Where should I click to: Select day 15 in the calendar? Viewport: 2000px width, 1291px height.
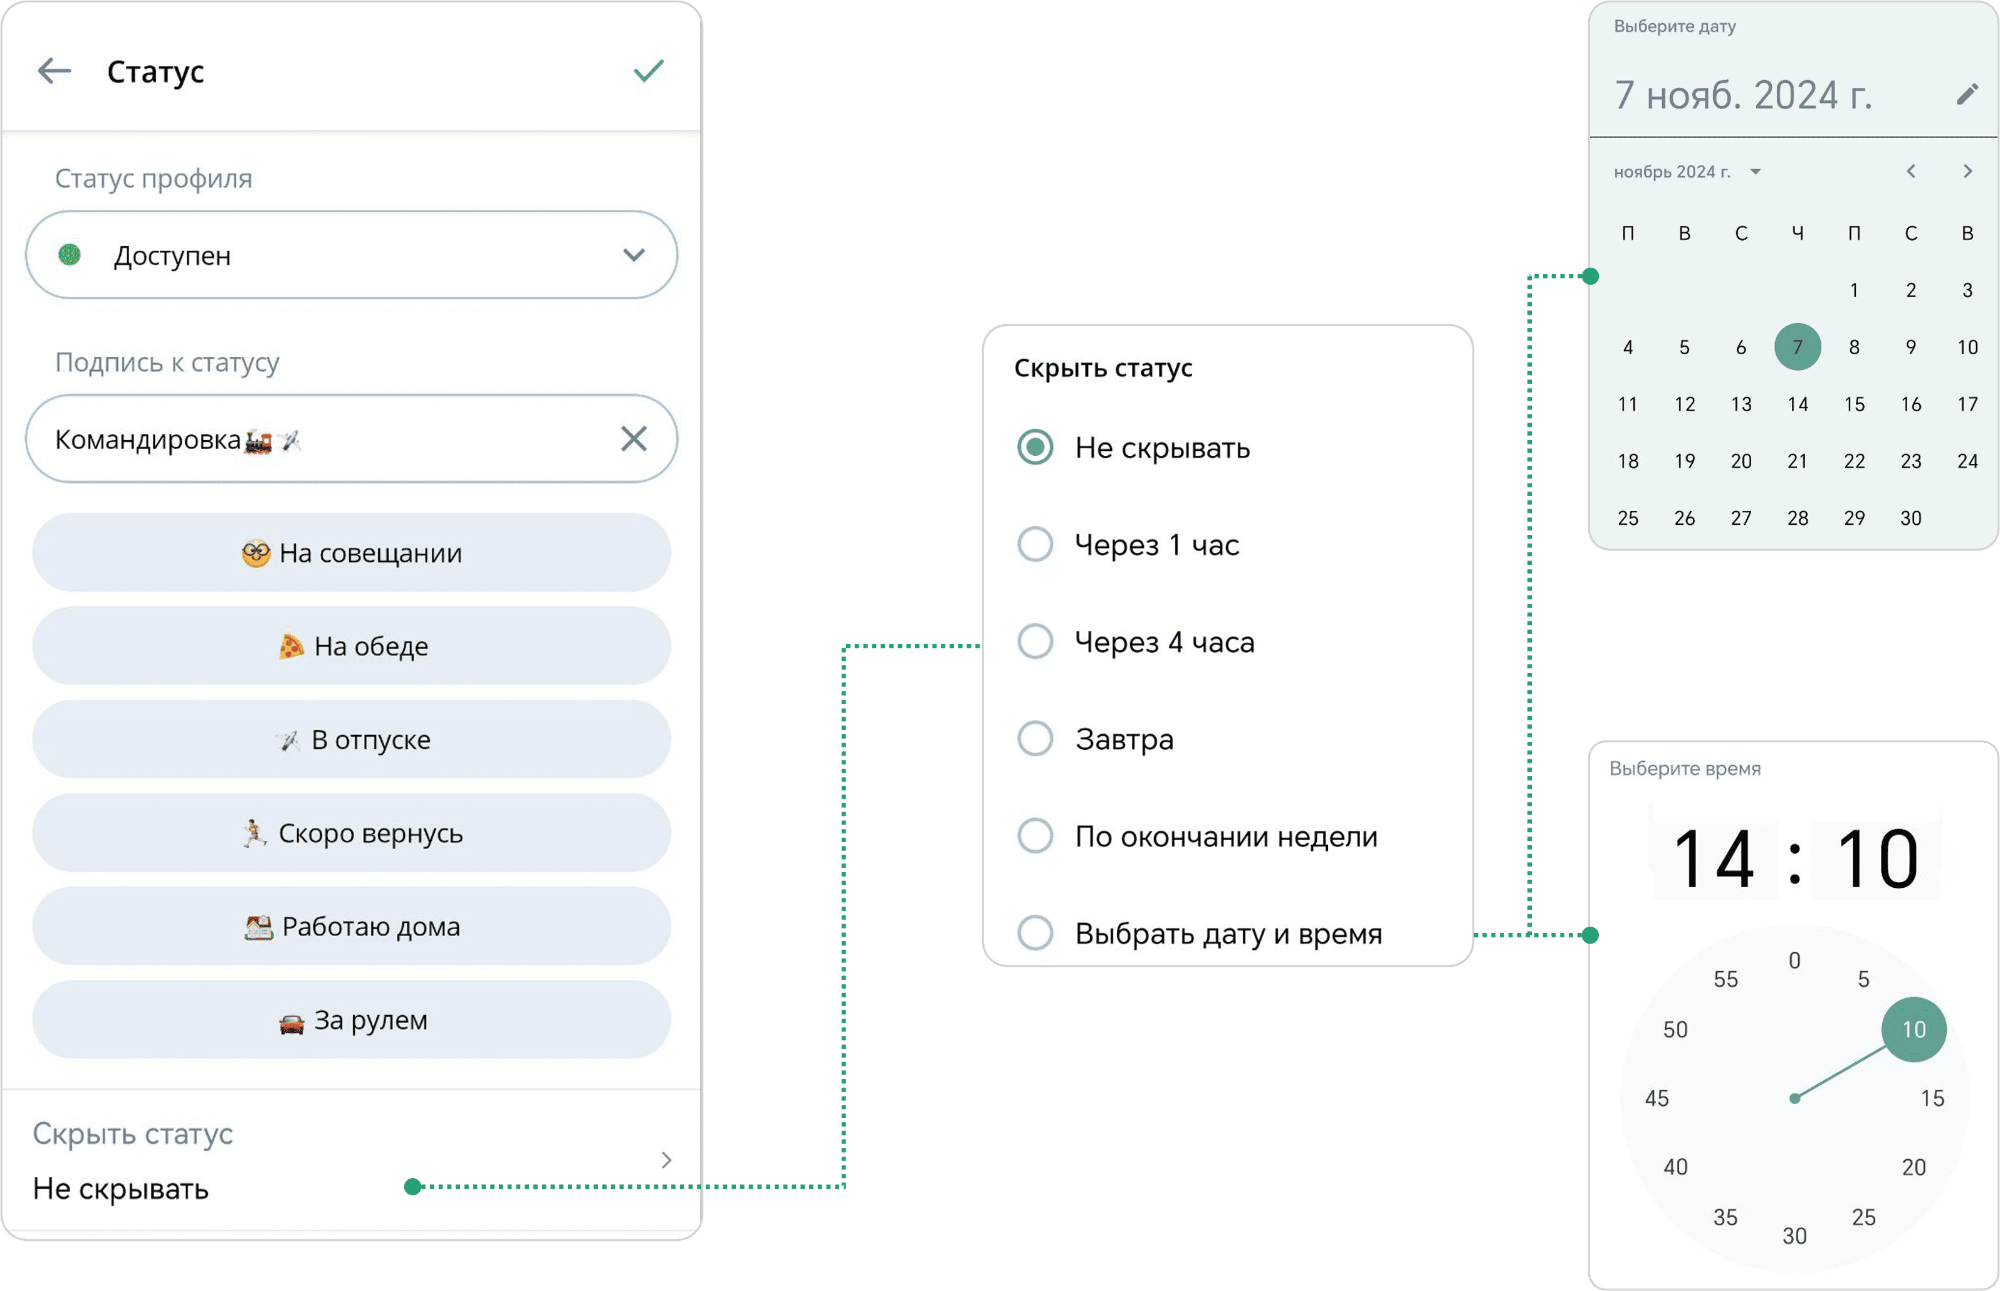1854,405
